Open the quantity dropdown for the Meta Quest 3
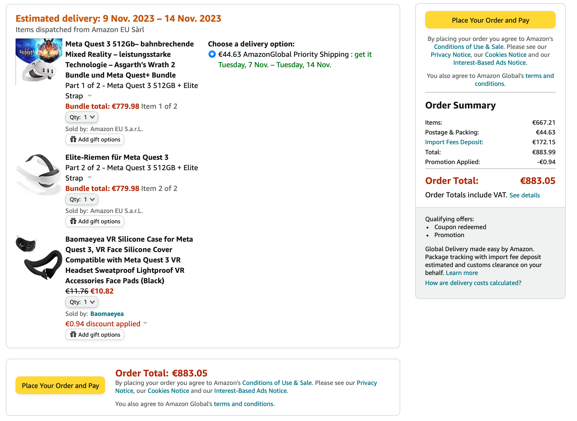 (82, 117)
